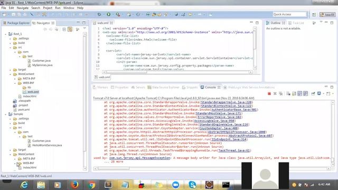Go back in Navigator toolbar
Image resolution: width=338 pixels, height=190 pixels.
pos(45,30)
